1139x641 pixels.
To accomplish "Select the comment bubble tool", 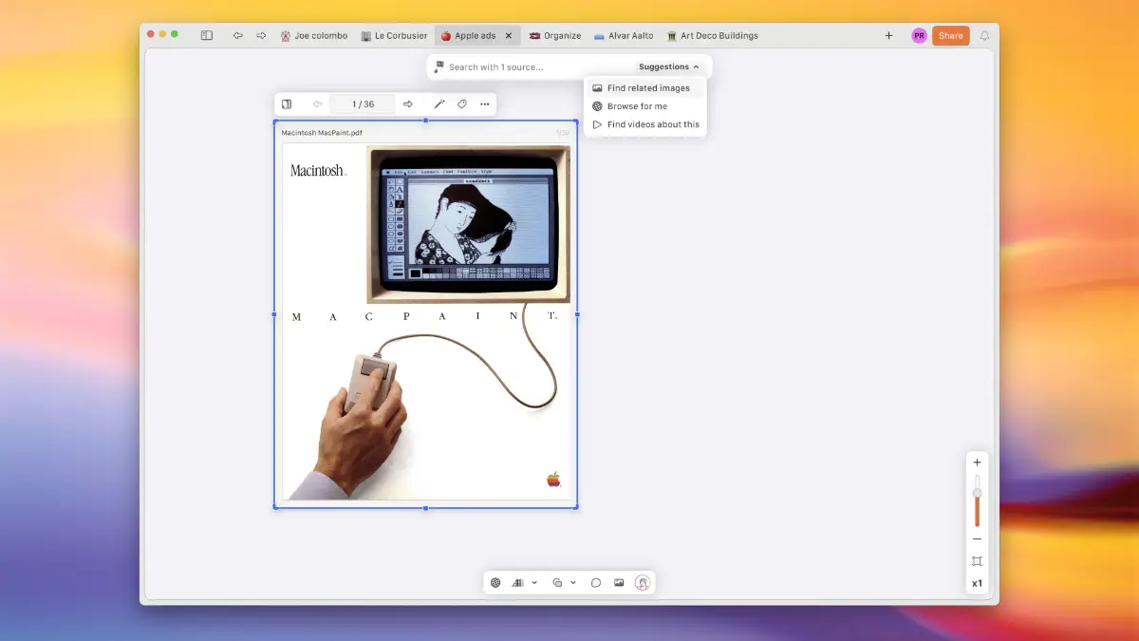I will [x=596, y=583].
